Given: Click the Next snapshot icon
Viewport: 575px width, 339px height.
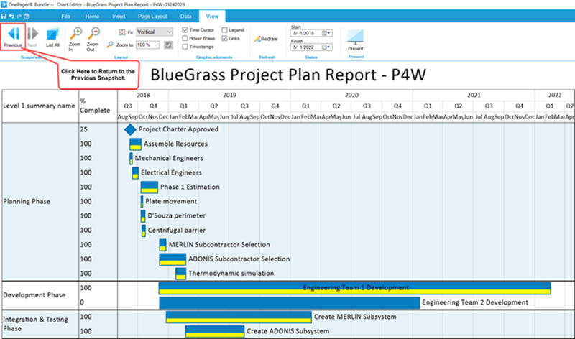Looking at the screenshot, I should tap(32, 34).
